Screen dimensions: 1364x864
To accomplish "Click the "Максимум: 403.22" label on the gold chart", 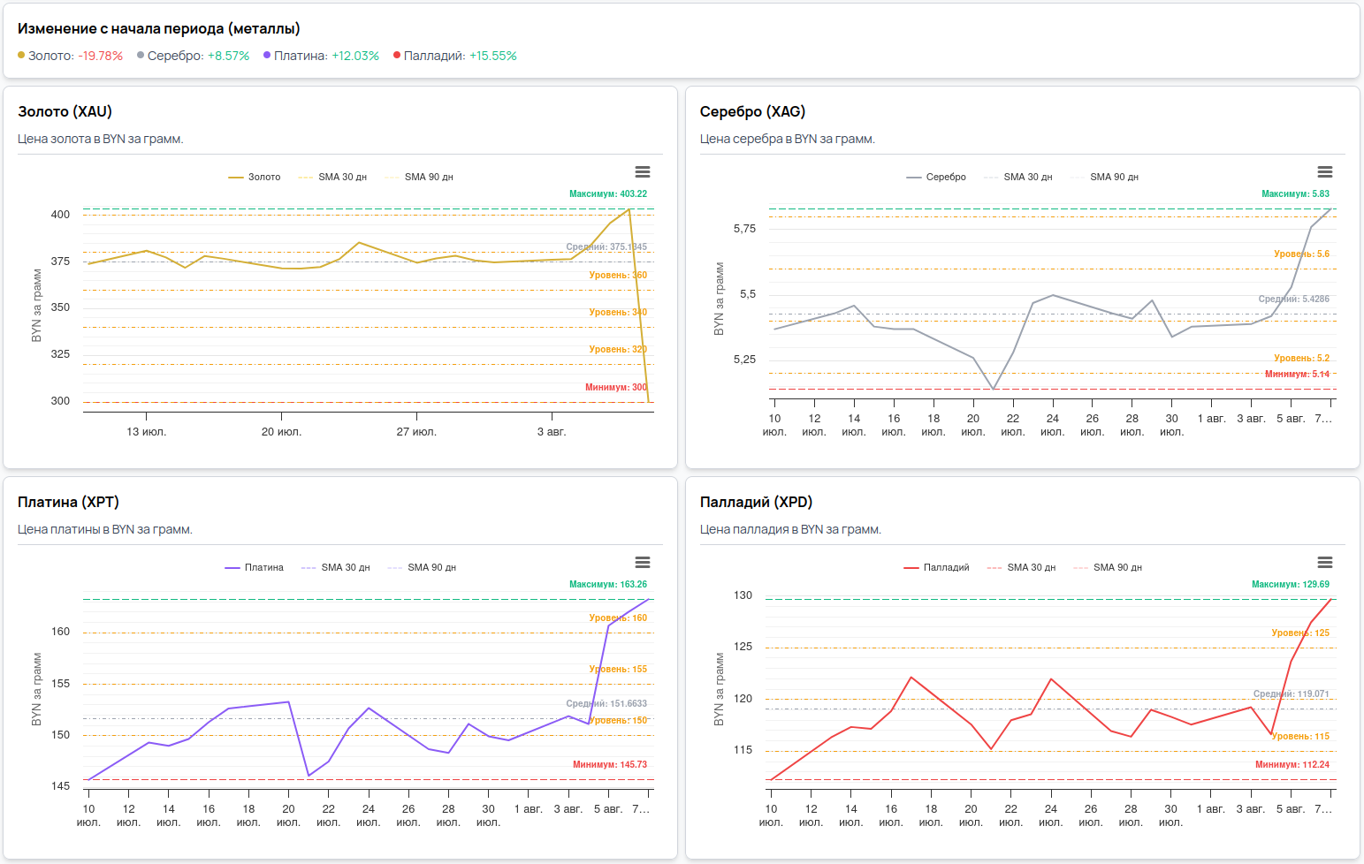I will pyautogui.click(x=608, y=193).
